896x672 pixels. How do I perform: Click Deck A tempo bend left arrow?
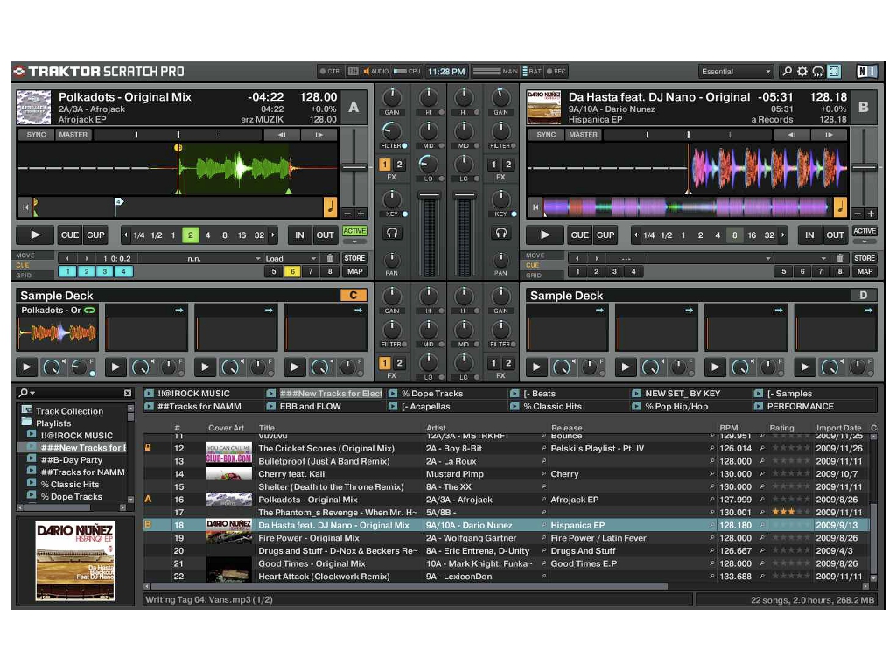coord(282,135)
